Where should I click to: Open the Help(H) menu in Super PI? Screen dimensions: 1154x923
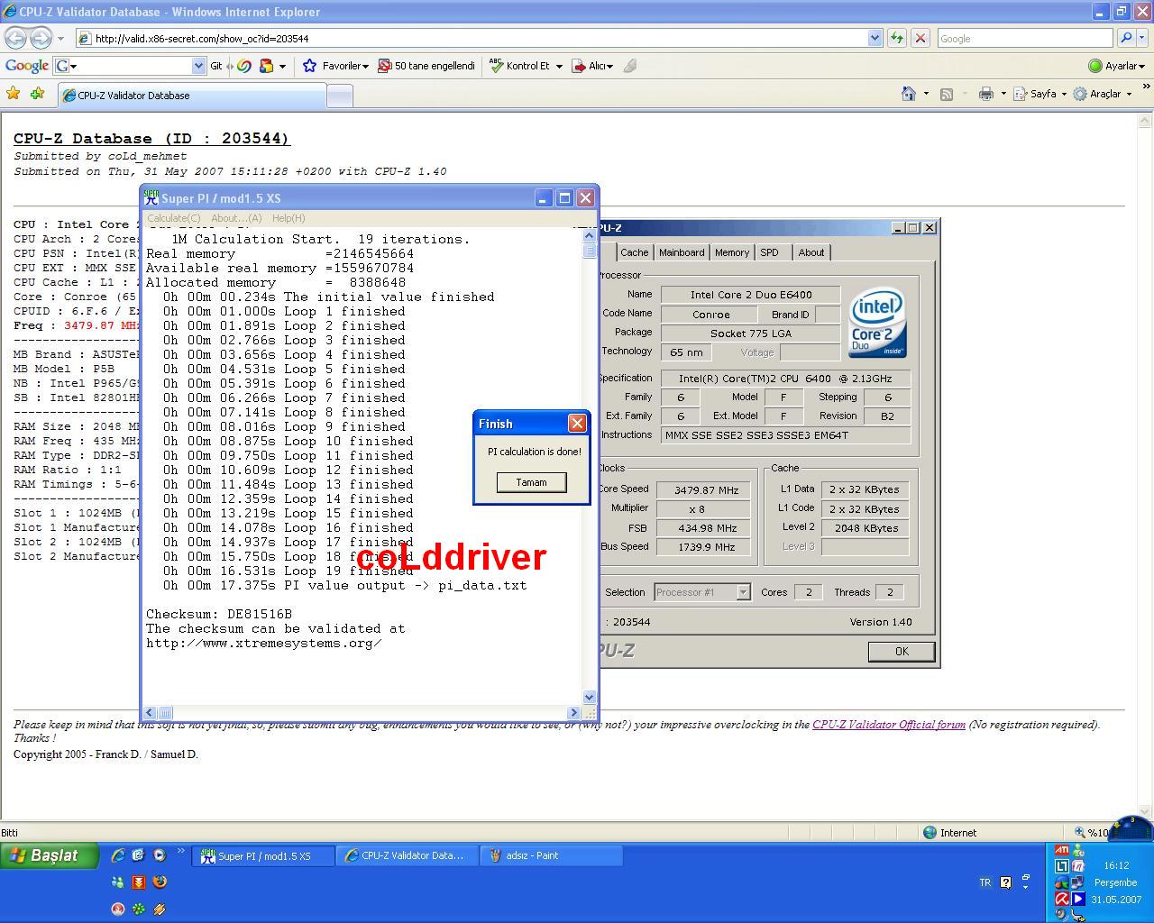pyautogui.click(x=288, y=218)
